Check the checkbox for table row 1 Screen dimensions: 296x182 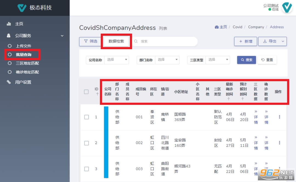pos(86,117)
